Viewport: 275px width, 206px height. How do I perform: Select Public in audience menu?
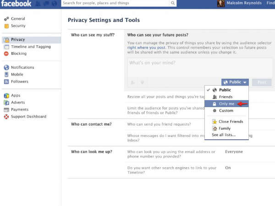[x=226, y=90]
